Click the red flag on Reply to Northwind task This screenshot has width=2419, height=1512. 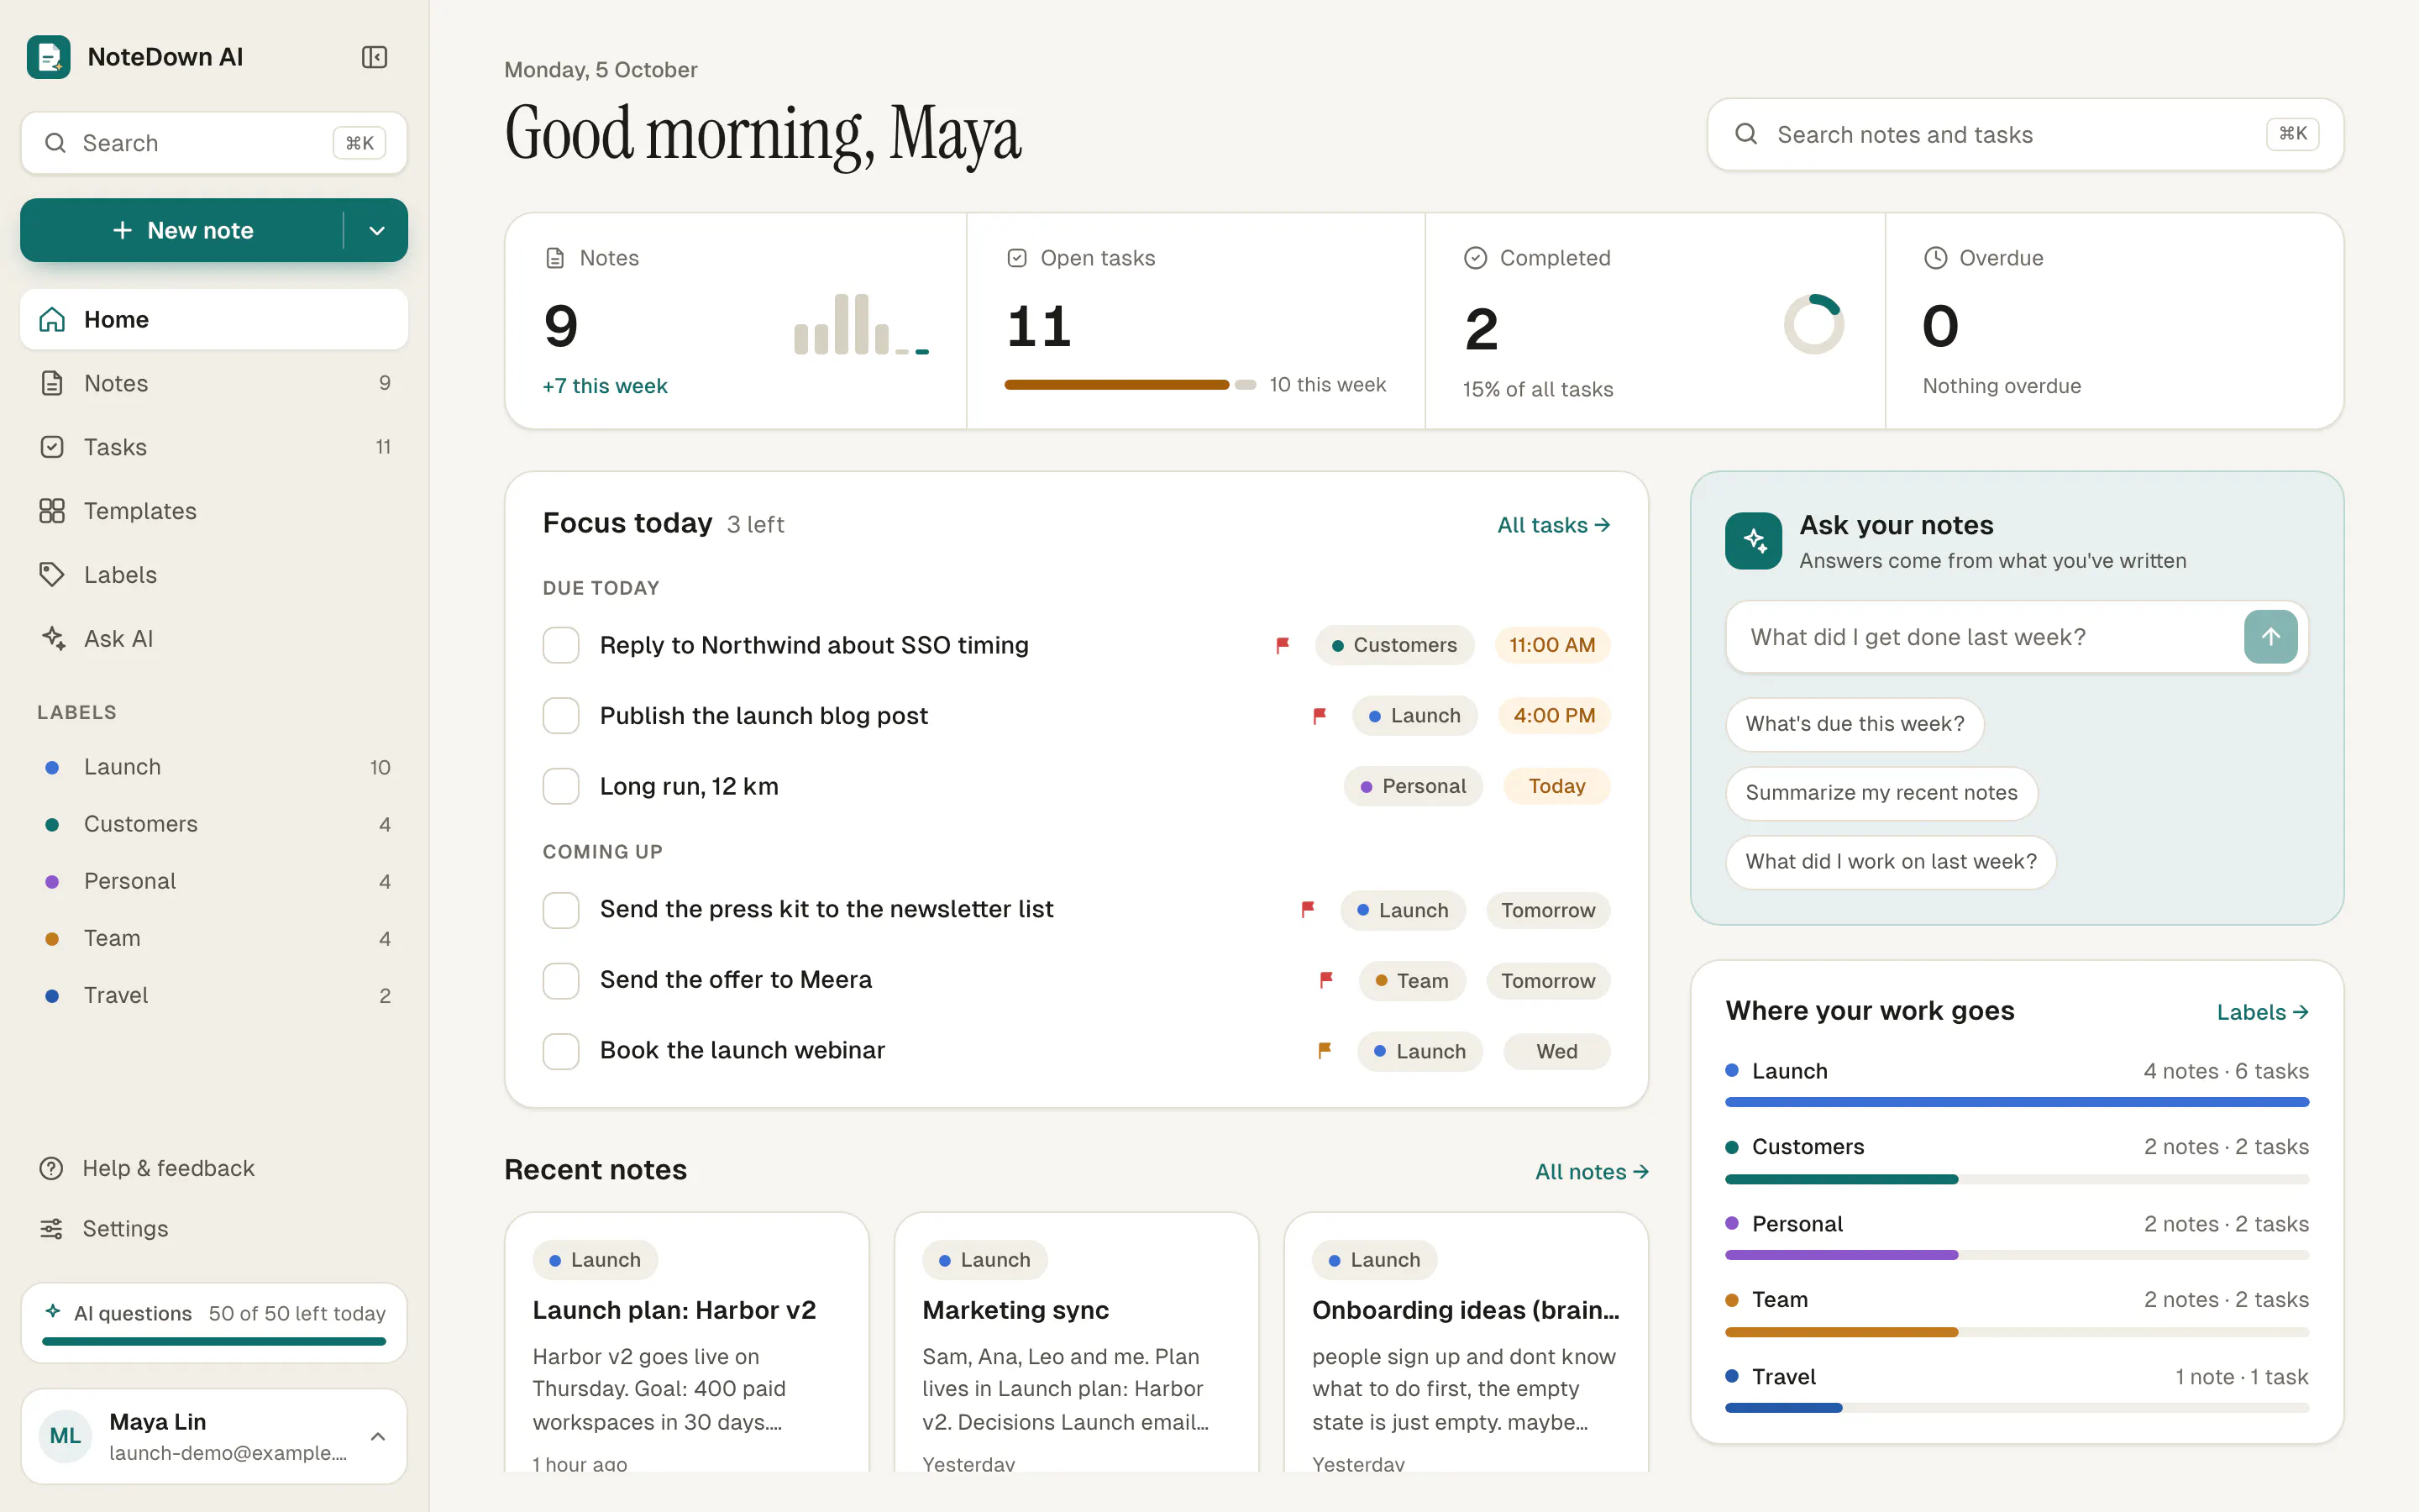(x=1283, y=645)
